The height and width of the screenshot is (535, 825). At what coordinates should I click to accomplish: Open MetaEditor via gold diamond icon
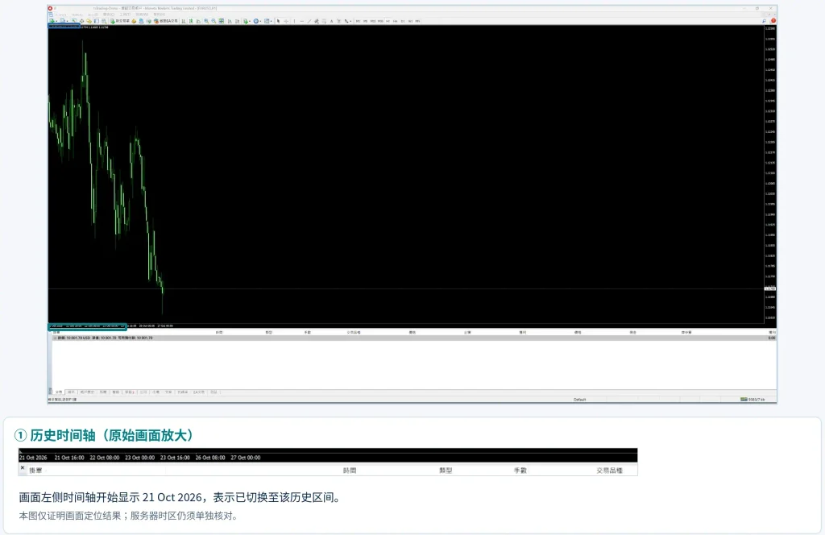coord(135,21)
